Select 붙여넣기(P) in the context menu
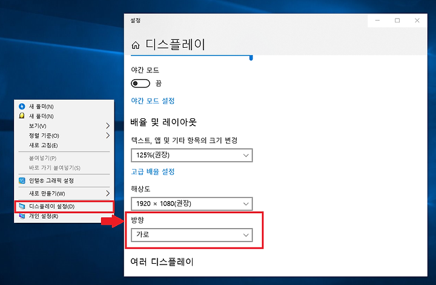 64,158
